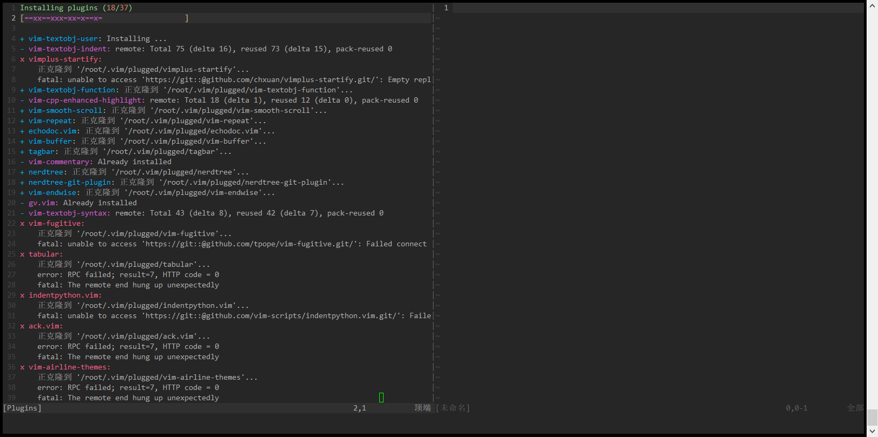Viewport: 878px width, 437px height.
Task: Select the vim-textobj-function plugin name
Action: 72,90
